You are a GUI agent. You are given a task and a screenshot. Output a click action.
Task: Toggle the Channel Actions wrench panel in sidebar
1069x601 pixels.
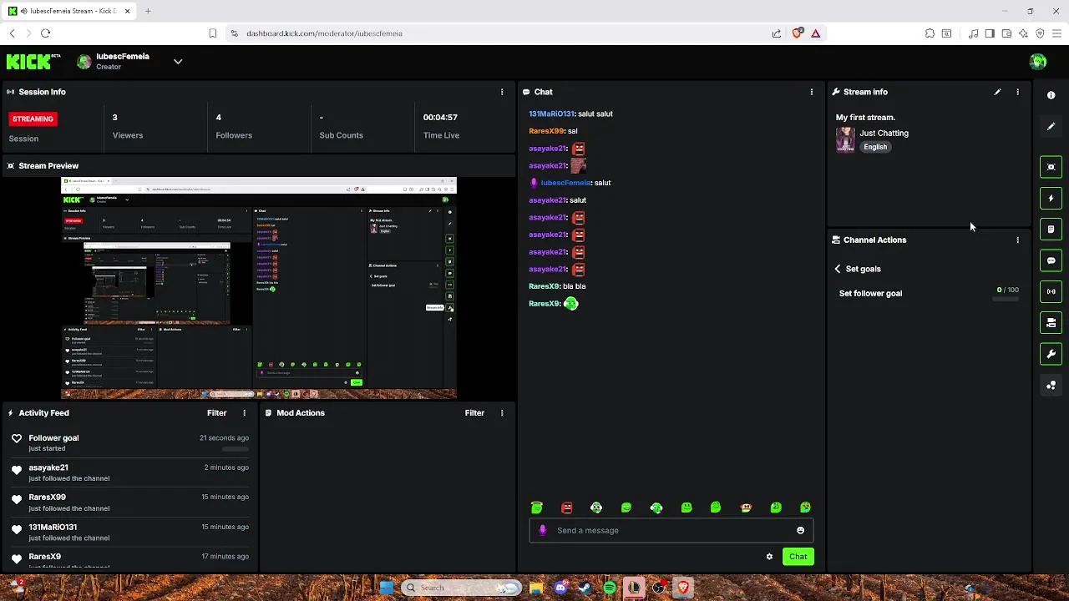(1051, 354)
